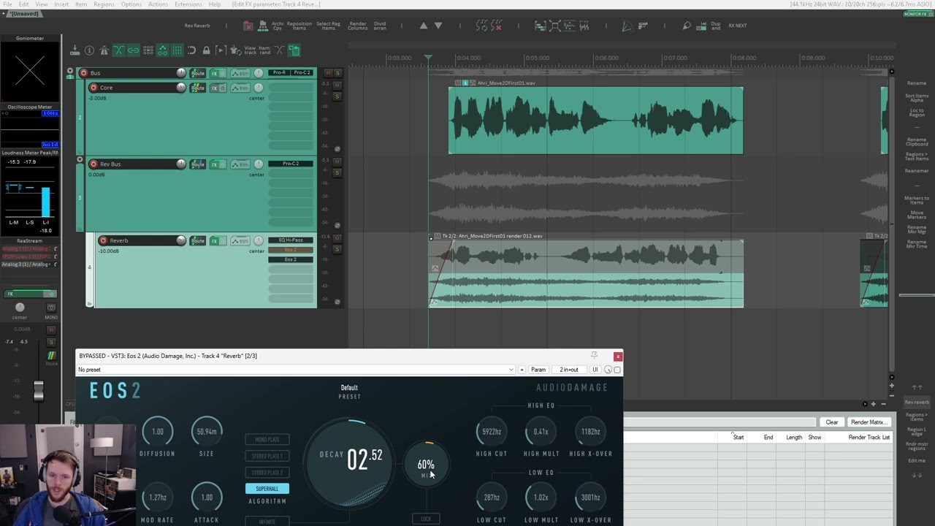Viewport: 935px width, 526px height.
Task: Open FX chain on Reverb track
Action: tap(215, 240)
